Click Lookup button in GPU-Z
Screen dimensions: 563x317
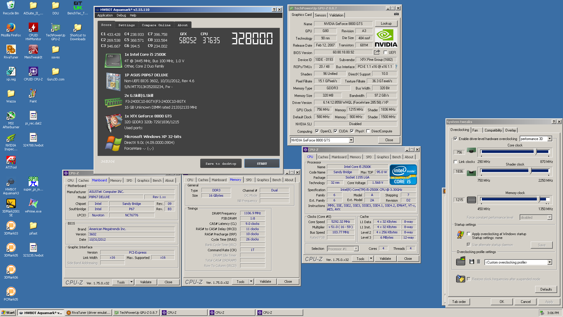click(386, 23)
